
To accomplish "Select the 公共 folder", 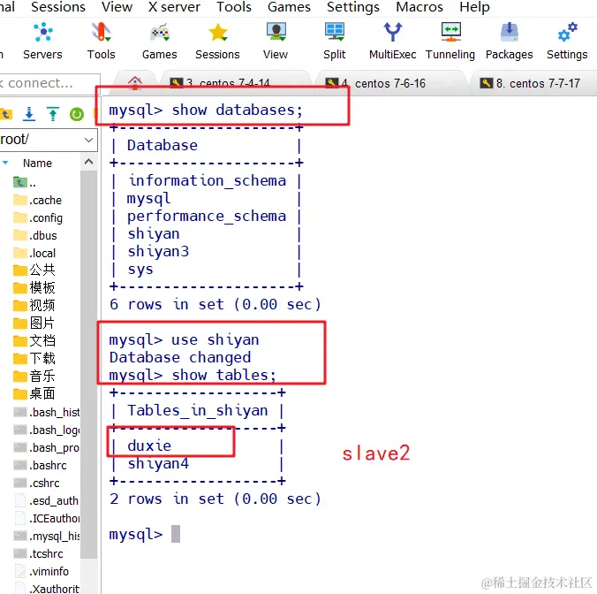I will pyautogui.click(x=34, y=270).
